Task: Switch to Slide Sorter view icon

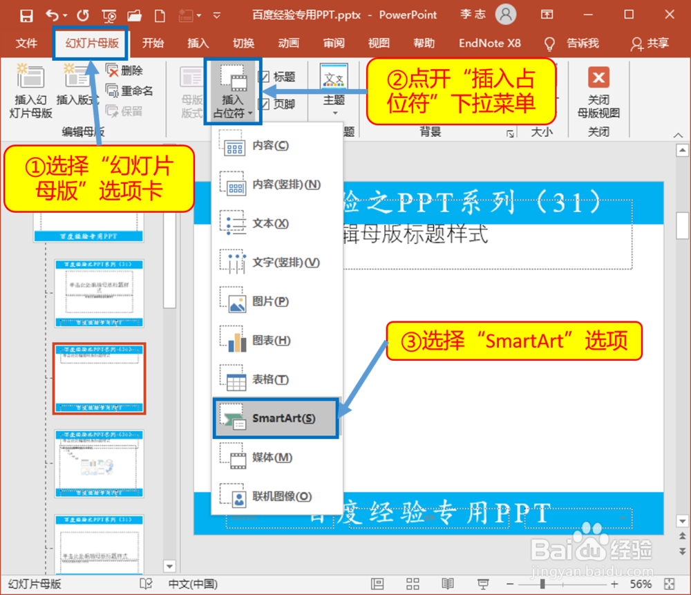Action: tap(413, 585)
